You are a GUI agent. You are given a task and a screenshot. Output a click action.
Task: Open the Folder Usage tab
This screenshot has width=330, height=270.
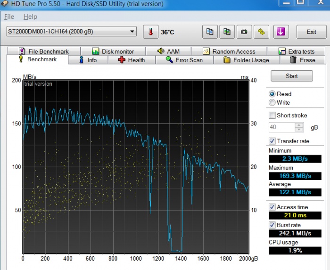pyautogui.click(x=246, y=60)
